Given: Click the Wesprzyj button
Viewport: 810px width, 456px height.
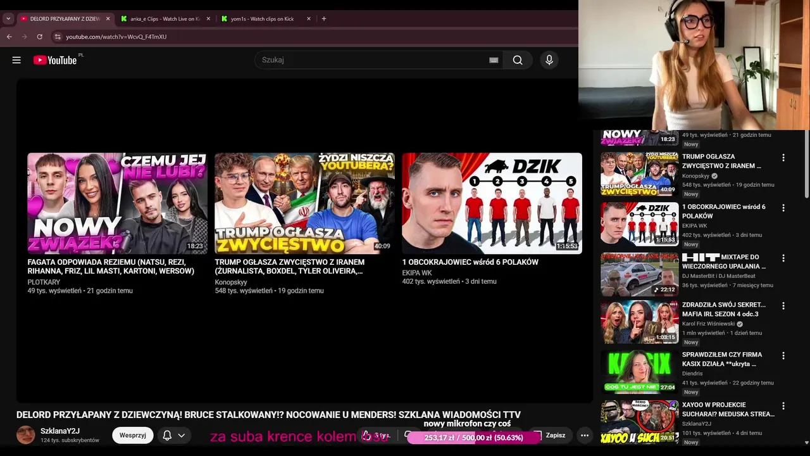Looking at the screenshot, I should 133,435.
